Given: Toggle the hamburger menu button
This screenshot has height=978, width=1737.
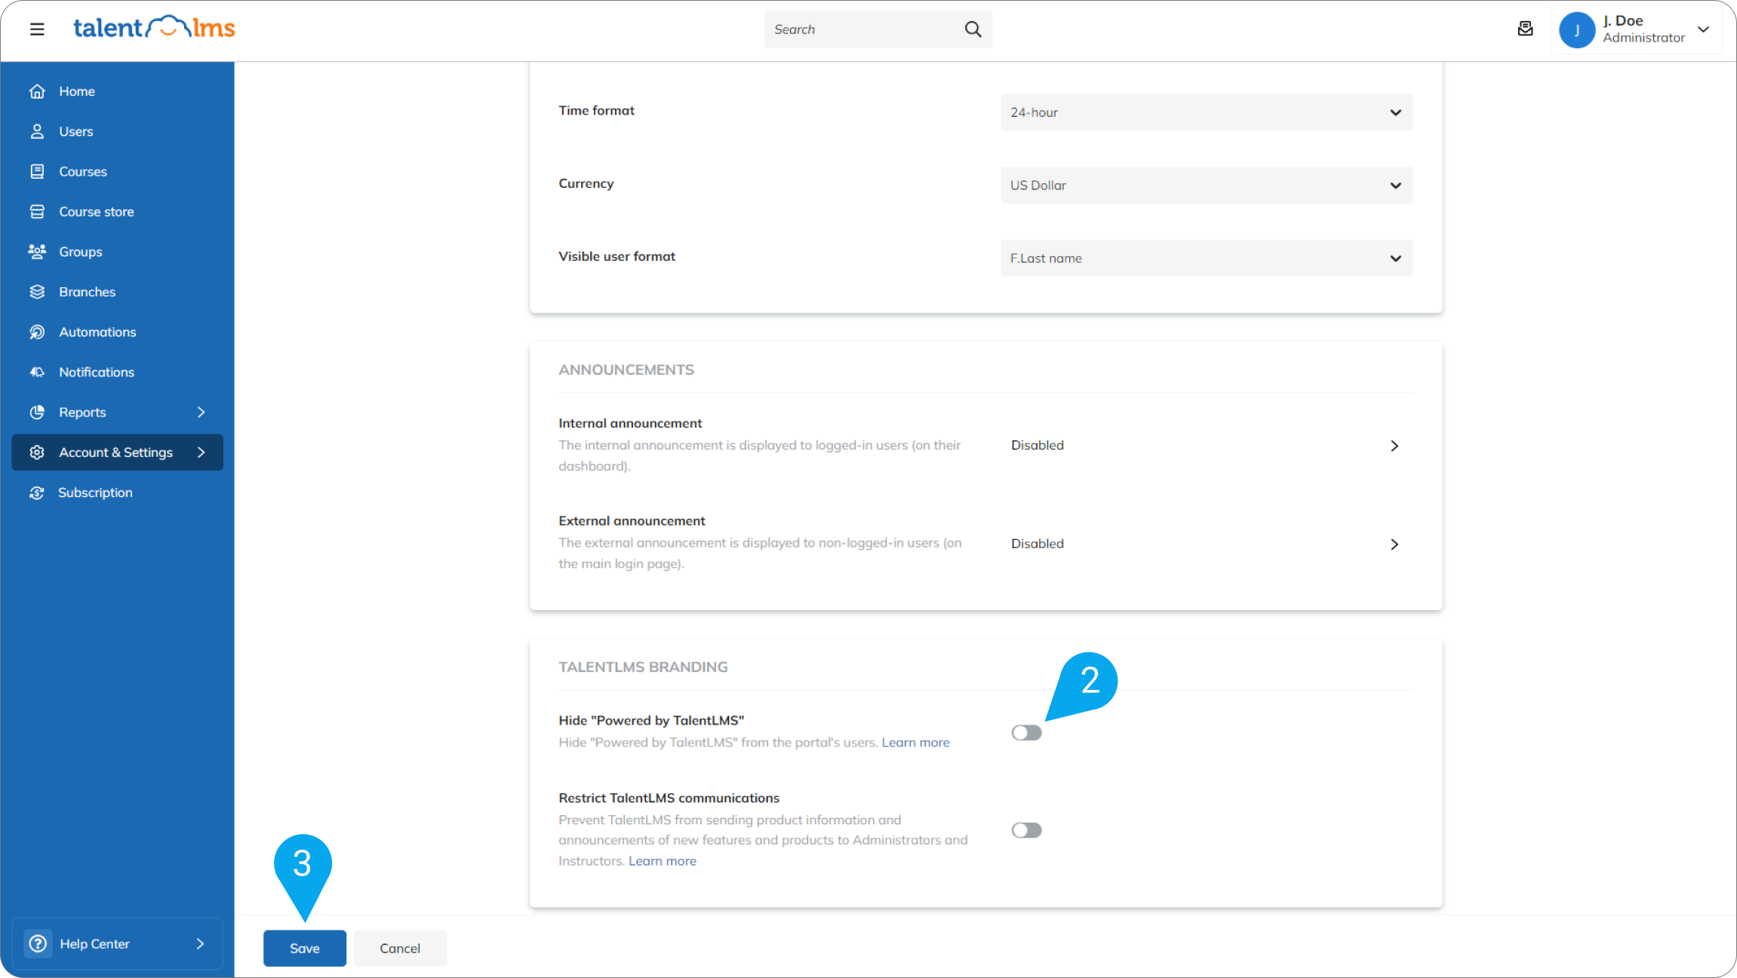Looking at the screenshot, I should [36, 29].
